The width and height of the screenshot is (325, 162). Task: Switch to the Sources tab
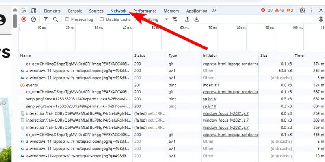pos(96,11)
